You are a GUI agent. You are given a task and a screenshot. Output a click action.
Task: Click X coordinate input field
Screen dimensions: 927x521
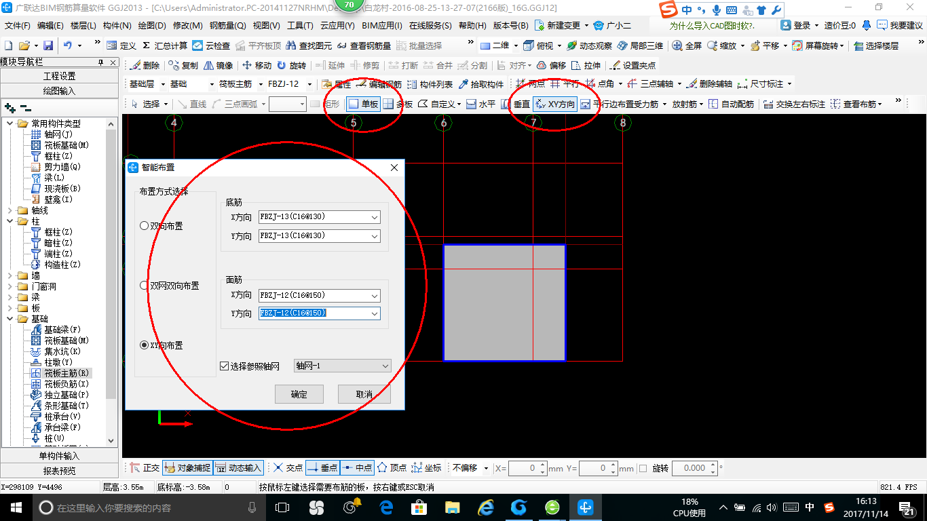pos(527,468)
